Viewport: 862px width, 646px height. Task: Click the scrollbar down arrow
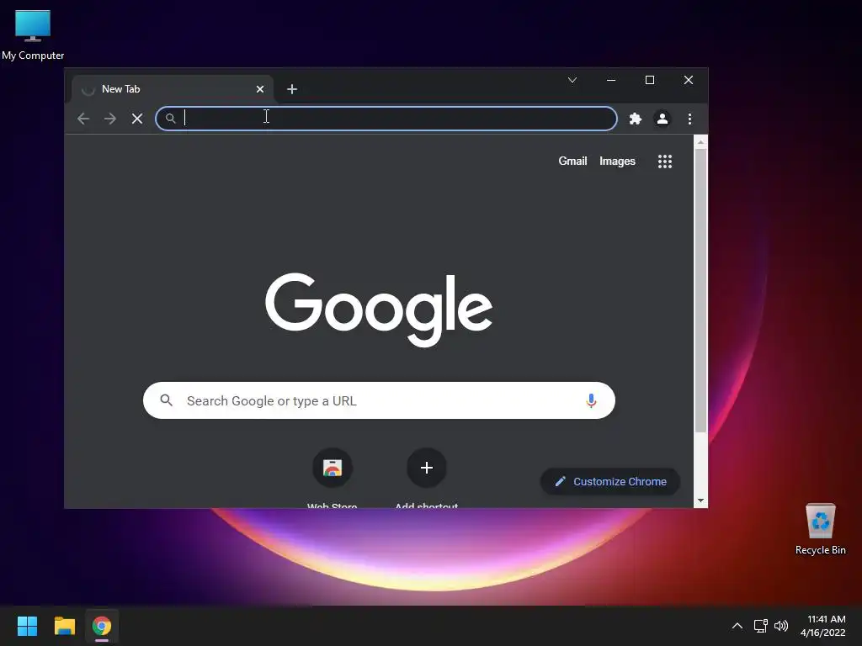(700, 500)
